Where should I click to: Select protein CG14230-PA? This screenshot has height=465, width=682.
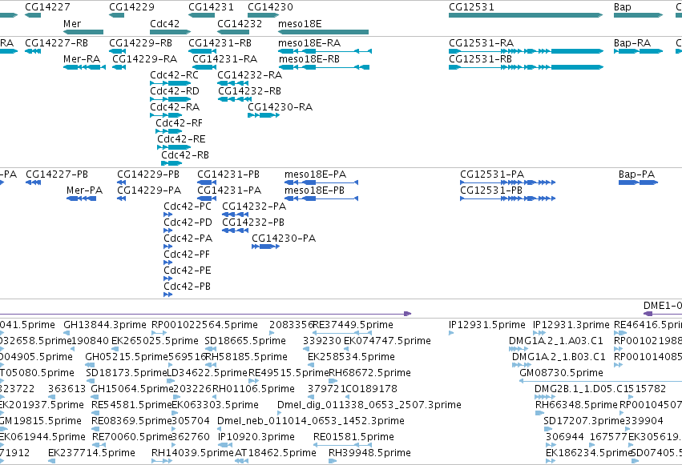point(266,247)
